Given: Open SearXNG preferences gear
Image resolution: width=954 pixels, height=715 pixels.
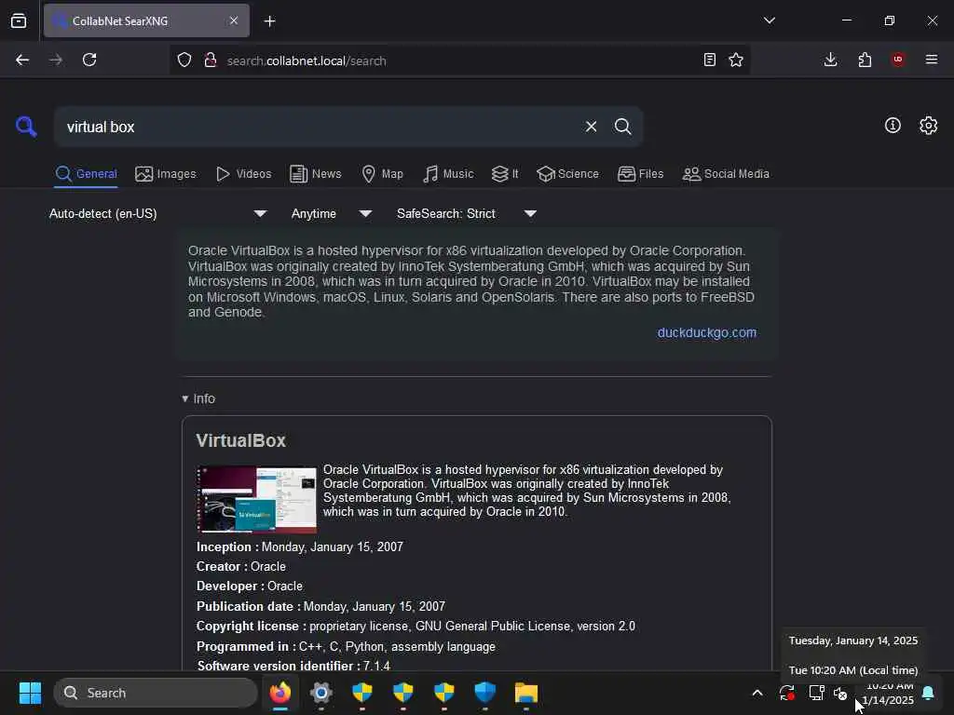Looking at the screenshot, I should 928,126.
